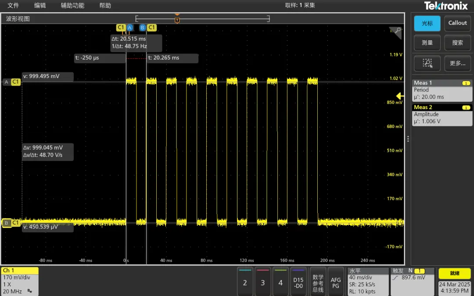Viewport: 474px width, 296px height.
Task: Click the 1/Δt: 48.75 Hz readout
Action: [129, 47]
